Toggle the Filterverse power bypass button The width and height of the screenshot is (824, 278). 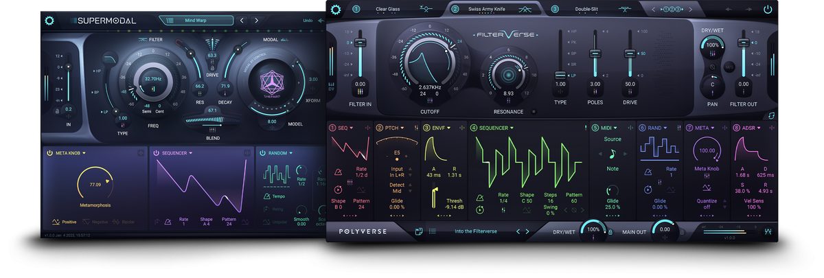768,10
